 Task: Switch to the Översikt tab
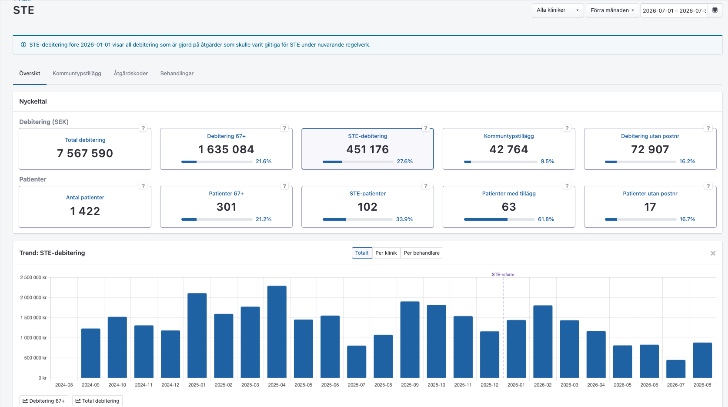(30, 74)
